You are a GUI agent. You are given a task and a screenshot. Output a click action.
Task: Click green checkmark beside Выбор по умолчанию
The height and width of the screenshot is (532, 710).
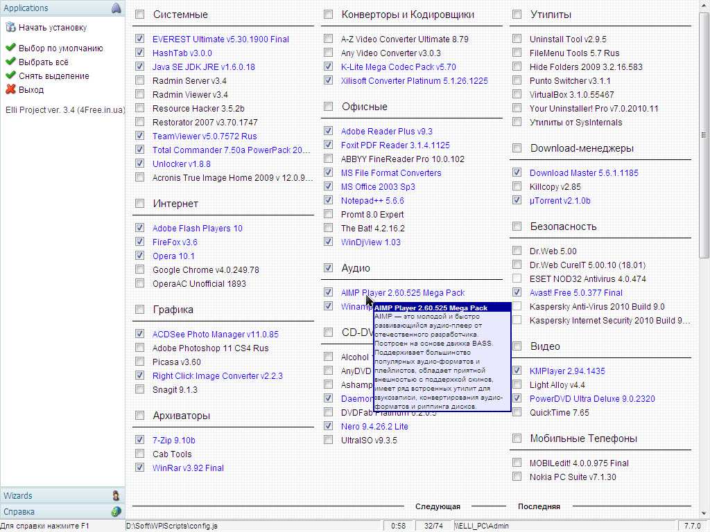click(10, 48)
